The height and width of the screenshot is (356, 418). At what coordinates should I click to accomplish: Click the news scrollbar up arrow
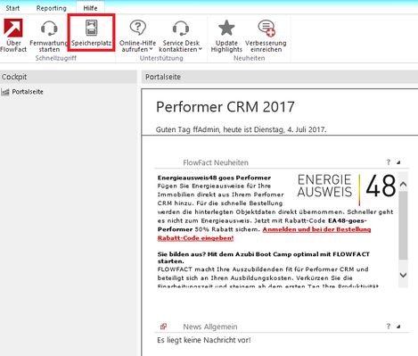coord(403,184)
